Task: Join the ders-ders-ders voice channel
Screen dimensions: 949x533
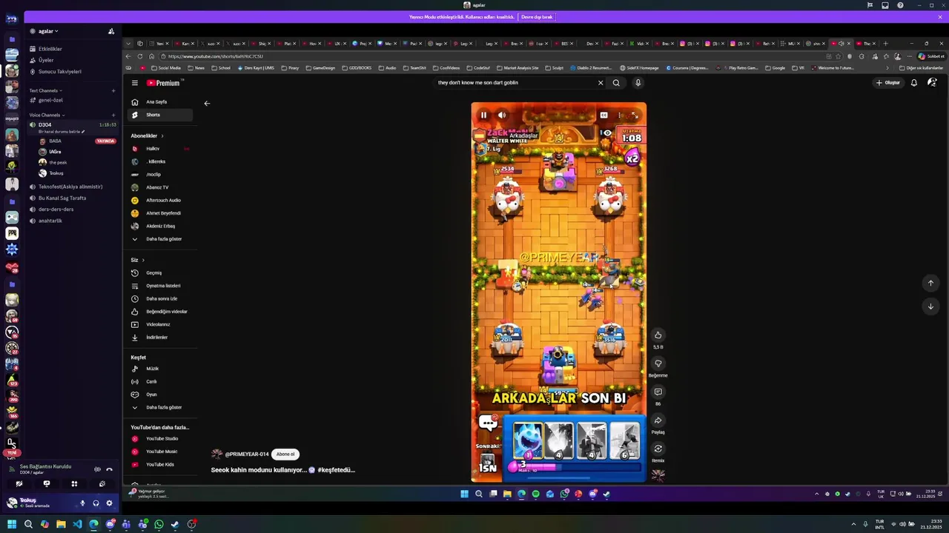Action: [x=71, y=209]
